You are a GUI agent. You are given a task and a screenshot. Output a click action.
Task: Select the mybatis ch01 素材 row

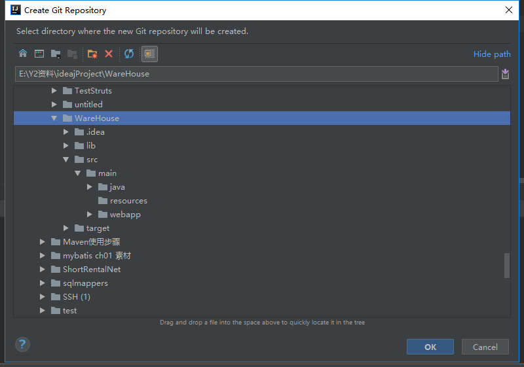[x=261, y=256]
